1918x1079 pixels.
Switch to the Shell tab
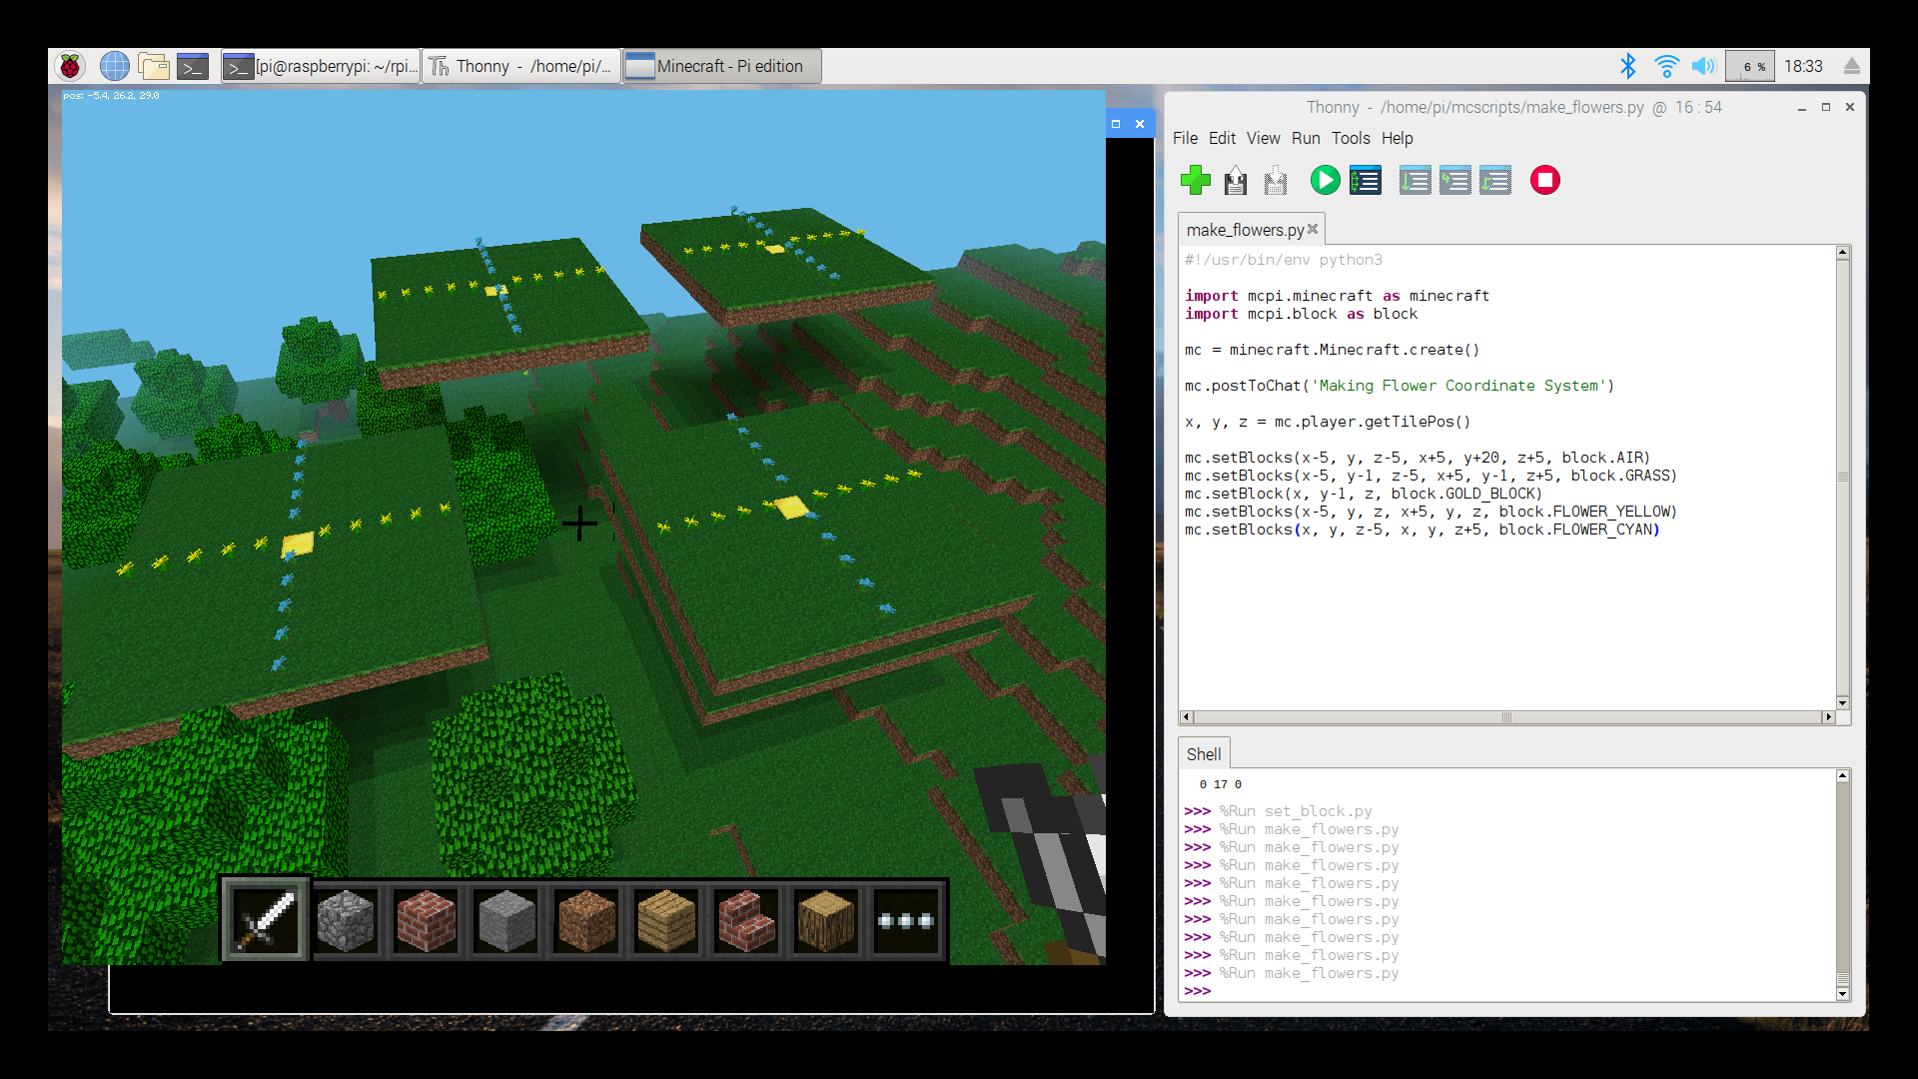point(1203,754)
